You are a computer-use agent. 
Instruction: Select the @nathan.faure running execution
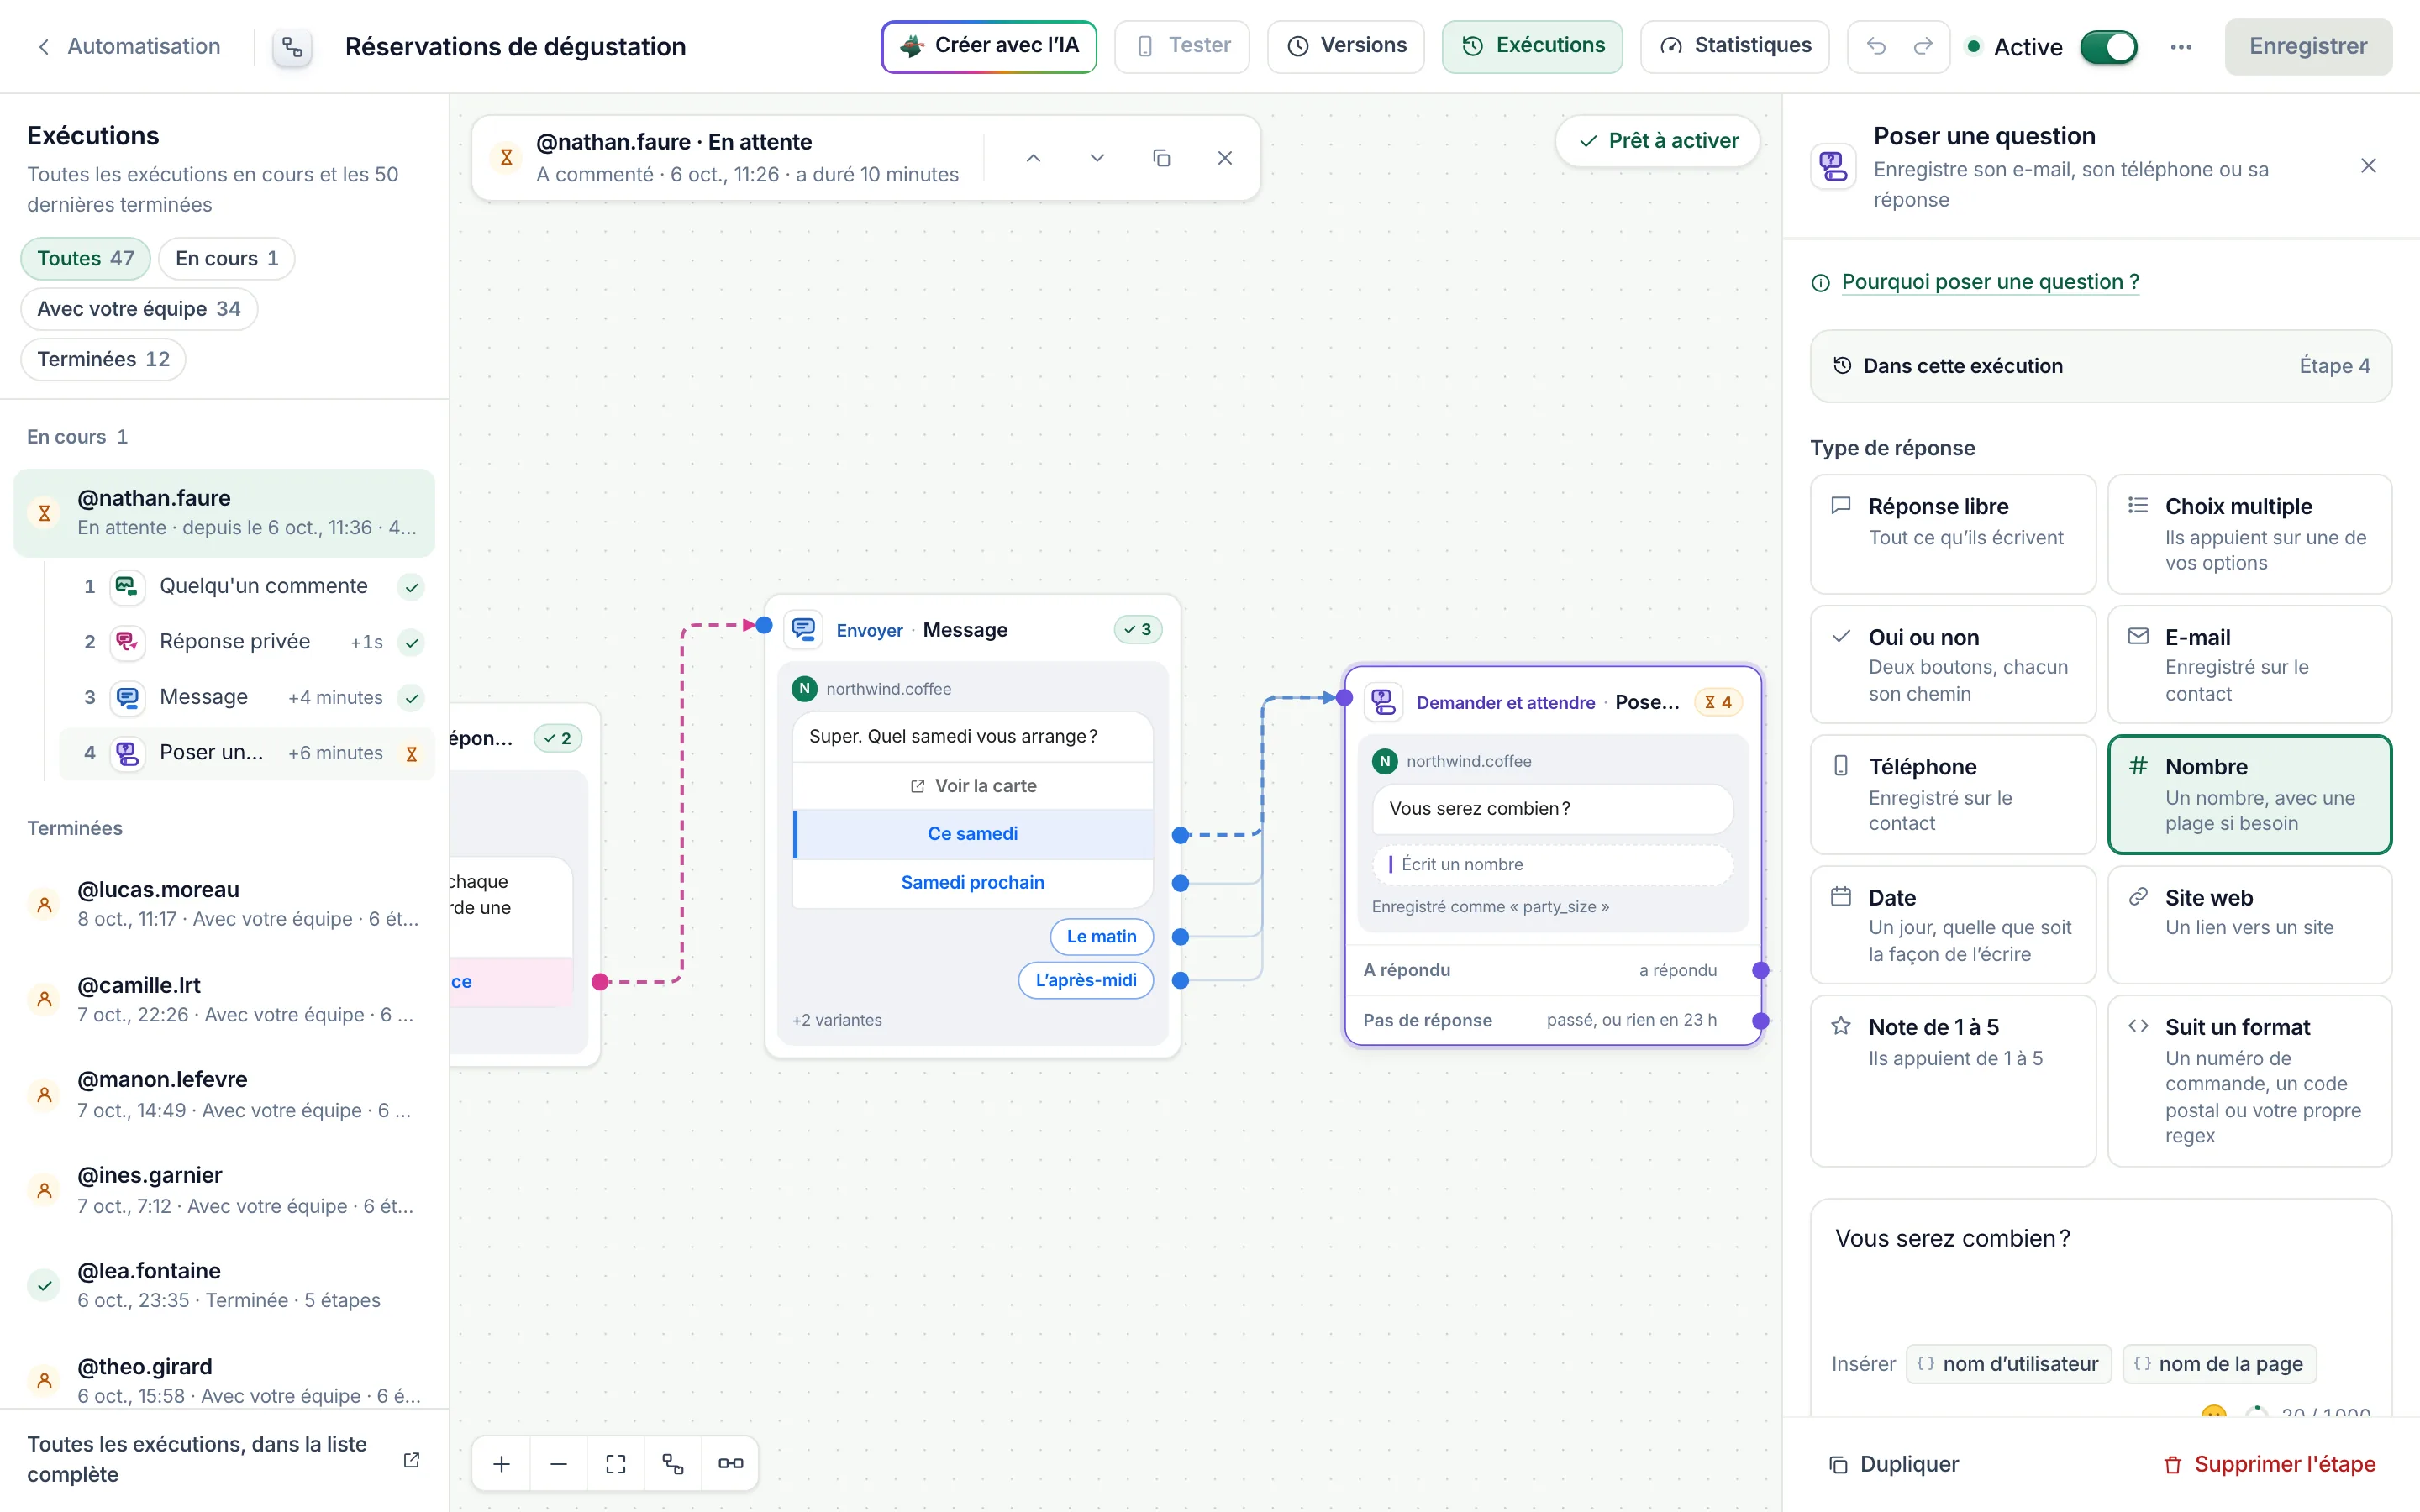pyautogui.click(x=224, y=512)
